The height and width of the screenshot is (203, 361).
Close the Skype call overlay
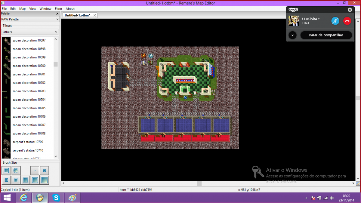pos(350,10)
